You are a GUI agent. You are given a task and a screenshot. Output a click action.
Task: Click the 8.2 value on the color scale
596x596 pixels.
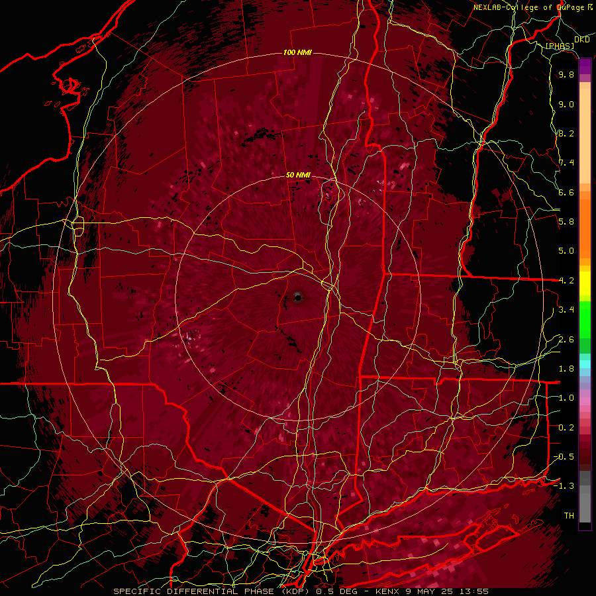coord(566,134)
